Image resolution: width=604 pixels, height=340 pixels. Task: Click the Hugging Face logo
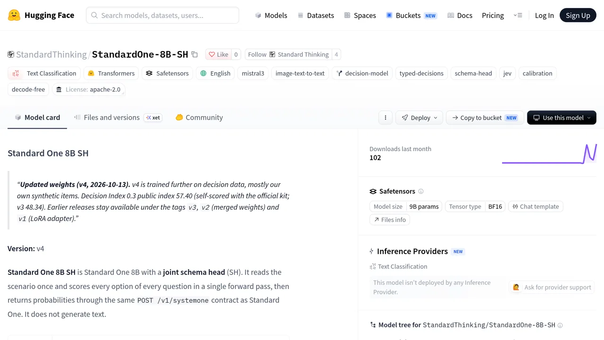click(41, 15)
